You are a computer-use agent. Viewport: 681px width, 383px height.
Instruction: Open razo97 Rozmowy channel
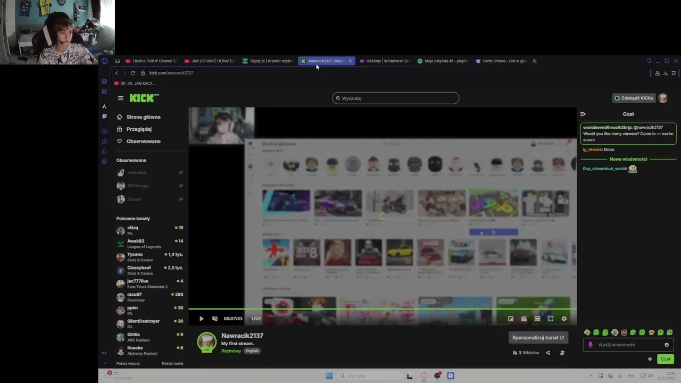(x=150, y=297)
